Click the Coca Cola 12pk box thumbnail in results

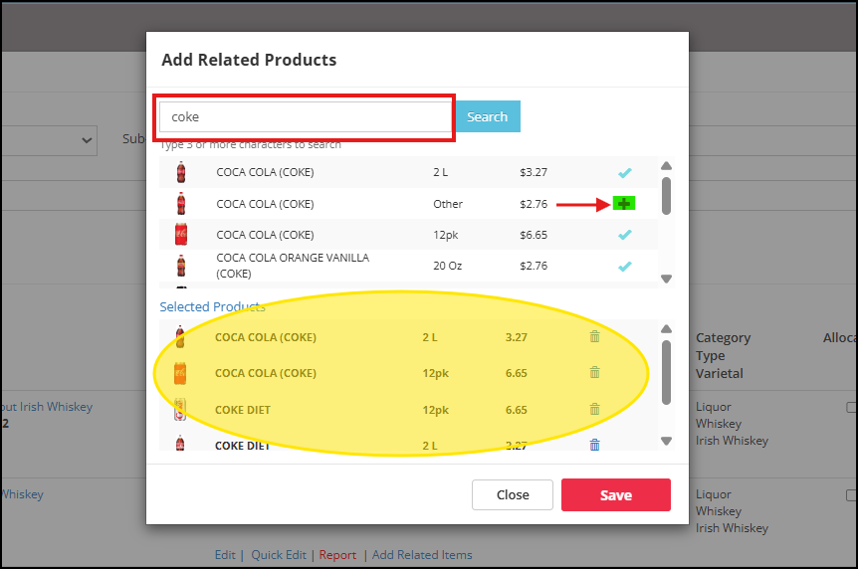click(x=181, y=234)
